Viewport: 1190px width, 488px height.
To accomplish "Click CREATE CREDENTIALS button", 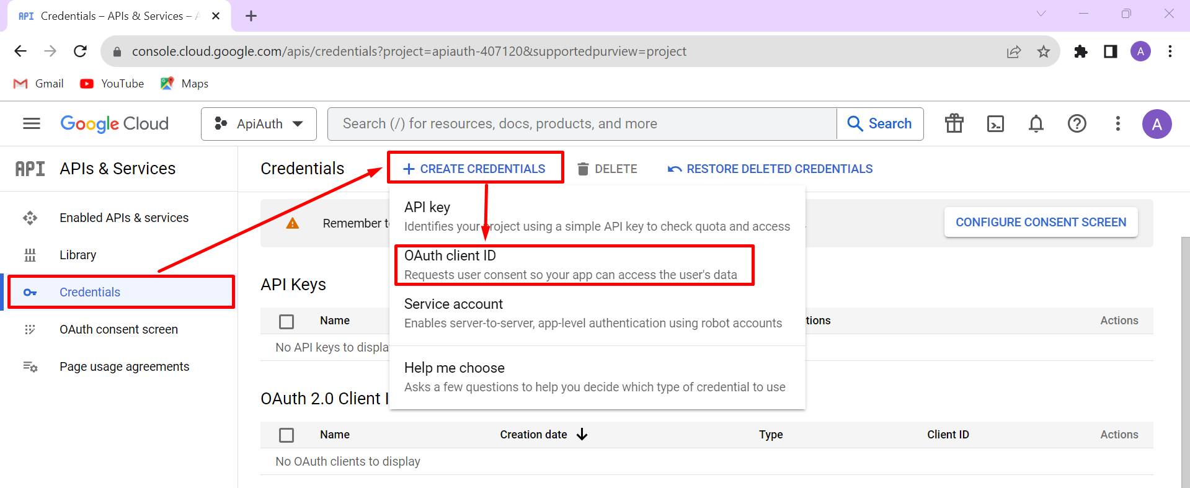I will [475, 169].
